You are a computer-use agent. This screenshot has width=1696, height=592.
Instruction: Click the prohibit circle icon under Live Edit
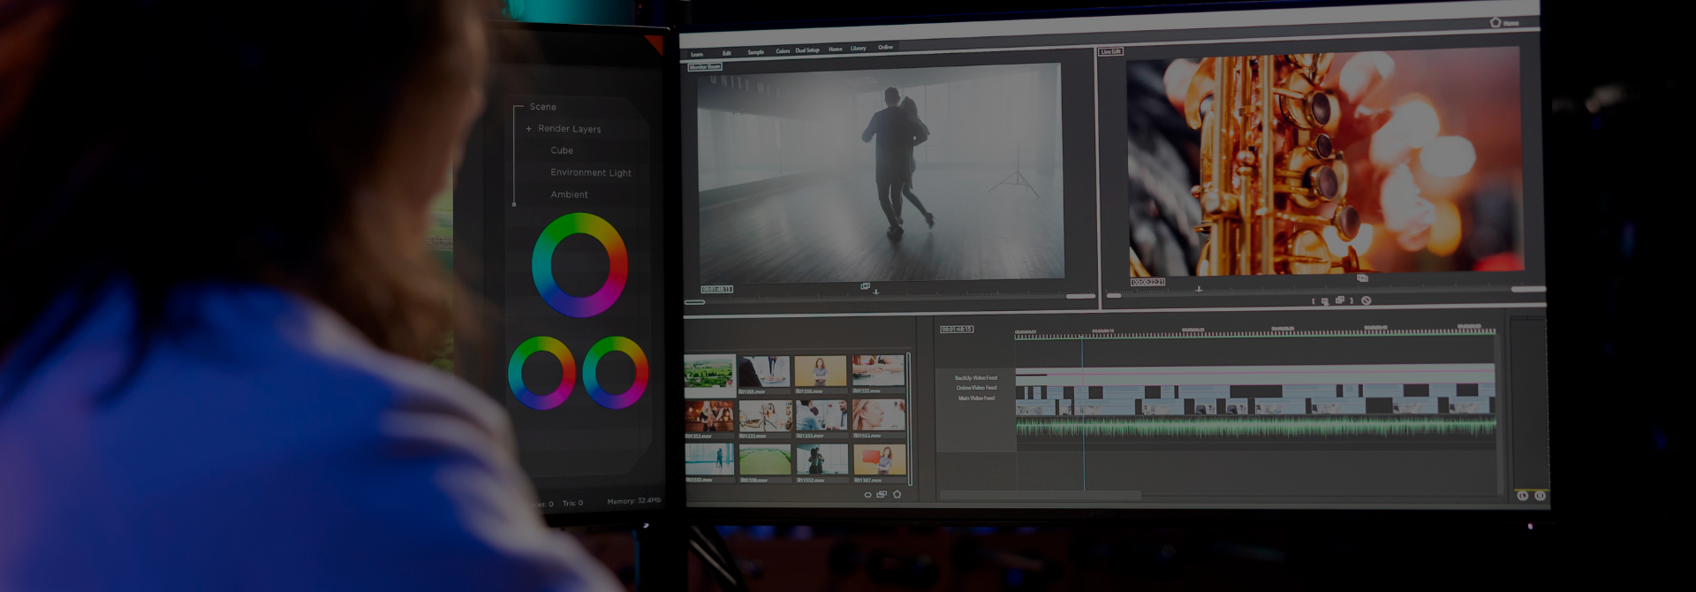point(1366,300)
